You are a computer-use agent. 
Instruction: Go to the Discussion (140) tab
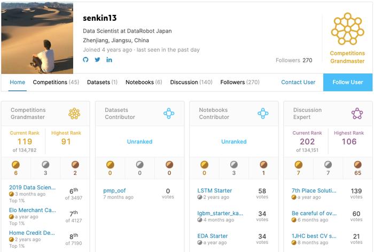(x=191, y=82)
